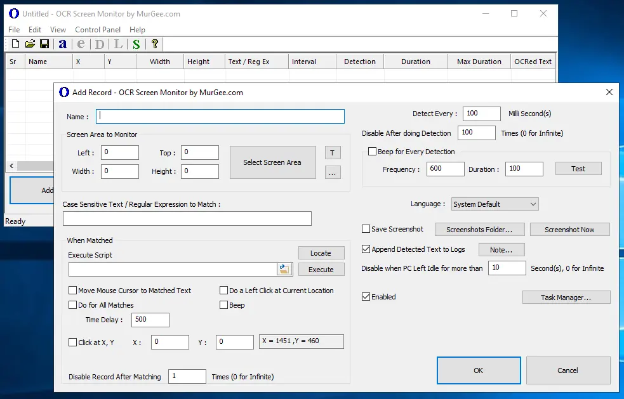Click the Note button
Viewport: 624px width, 399px height.
(x=501, y=250)
